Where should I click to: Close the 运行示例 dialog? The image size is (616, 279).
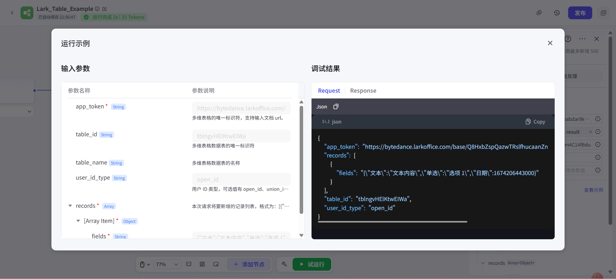(550, 43)
